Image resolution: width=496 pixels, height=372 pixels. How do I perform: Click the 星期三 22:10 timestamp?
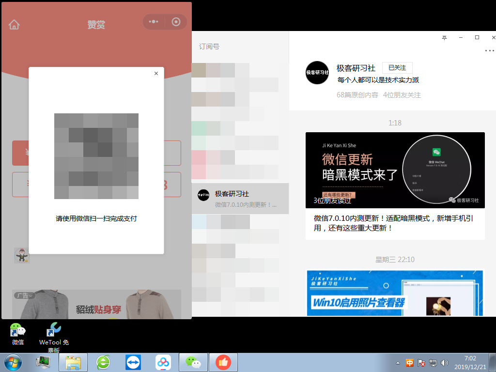point(395,260)
